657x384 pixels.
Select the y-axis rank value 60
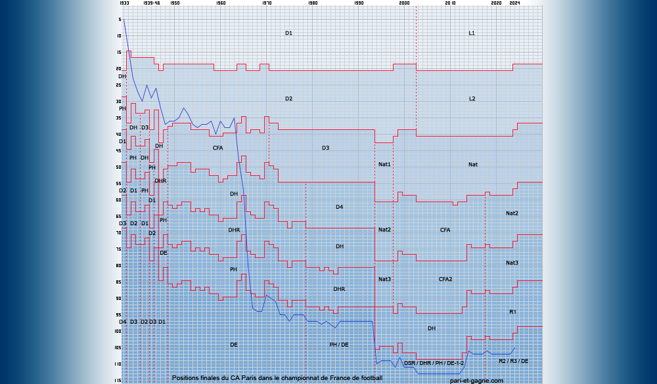tap(118, 200)
